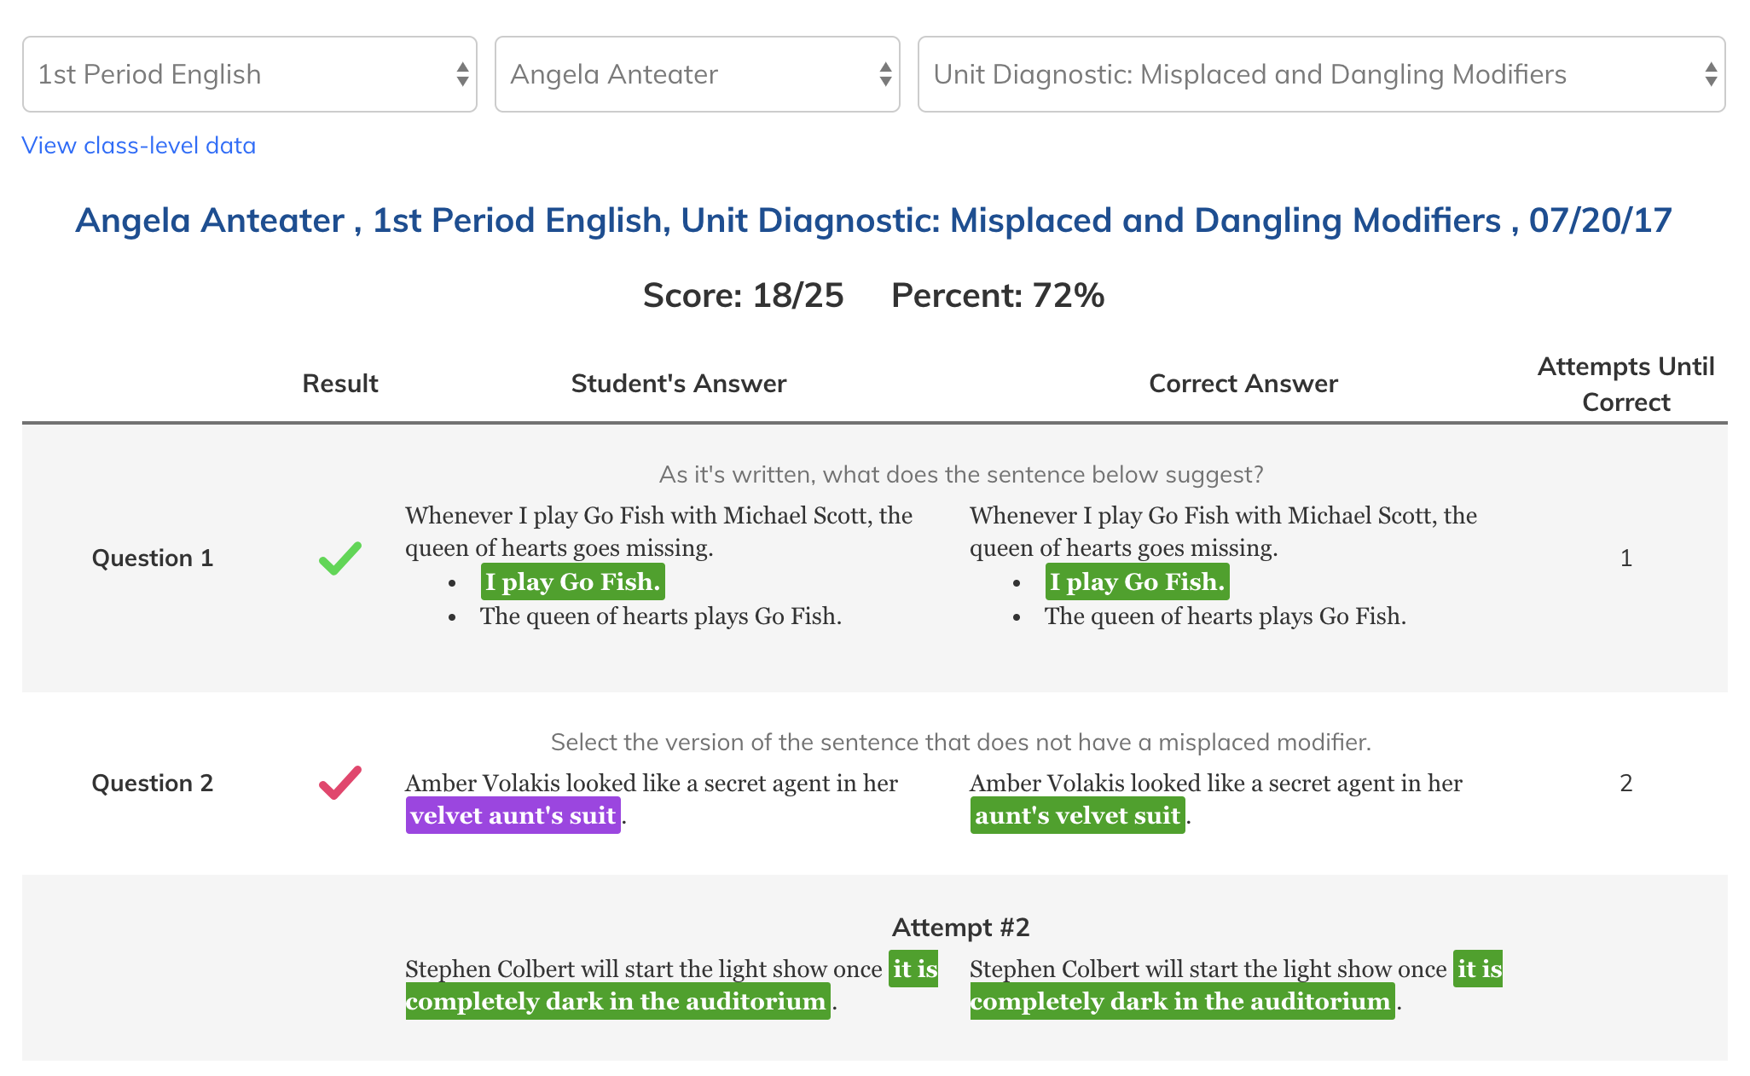Viewport: 1750px width, 1076px height.
Task: Click the Attempt #2 heading
Action: [961, 927]
